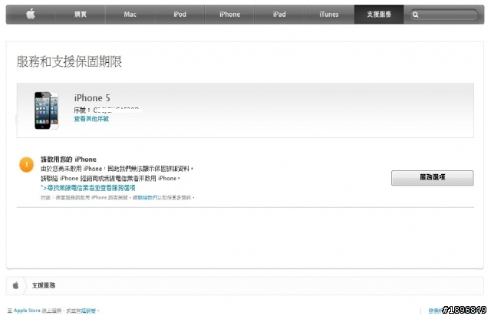Select the 支援服務 tab

coord(379,15)
